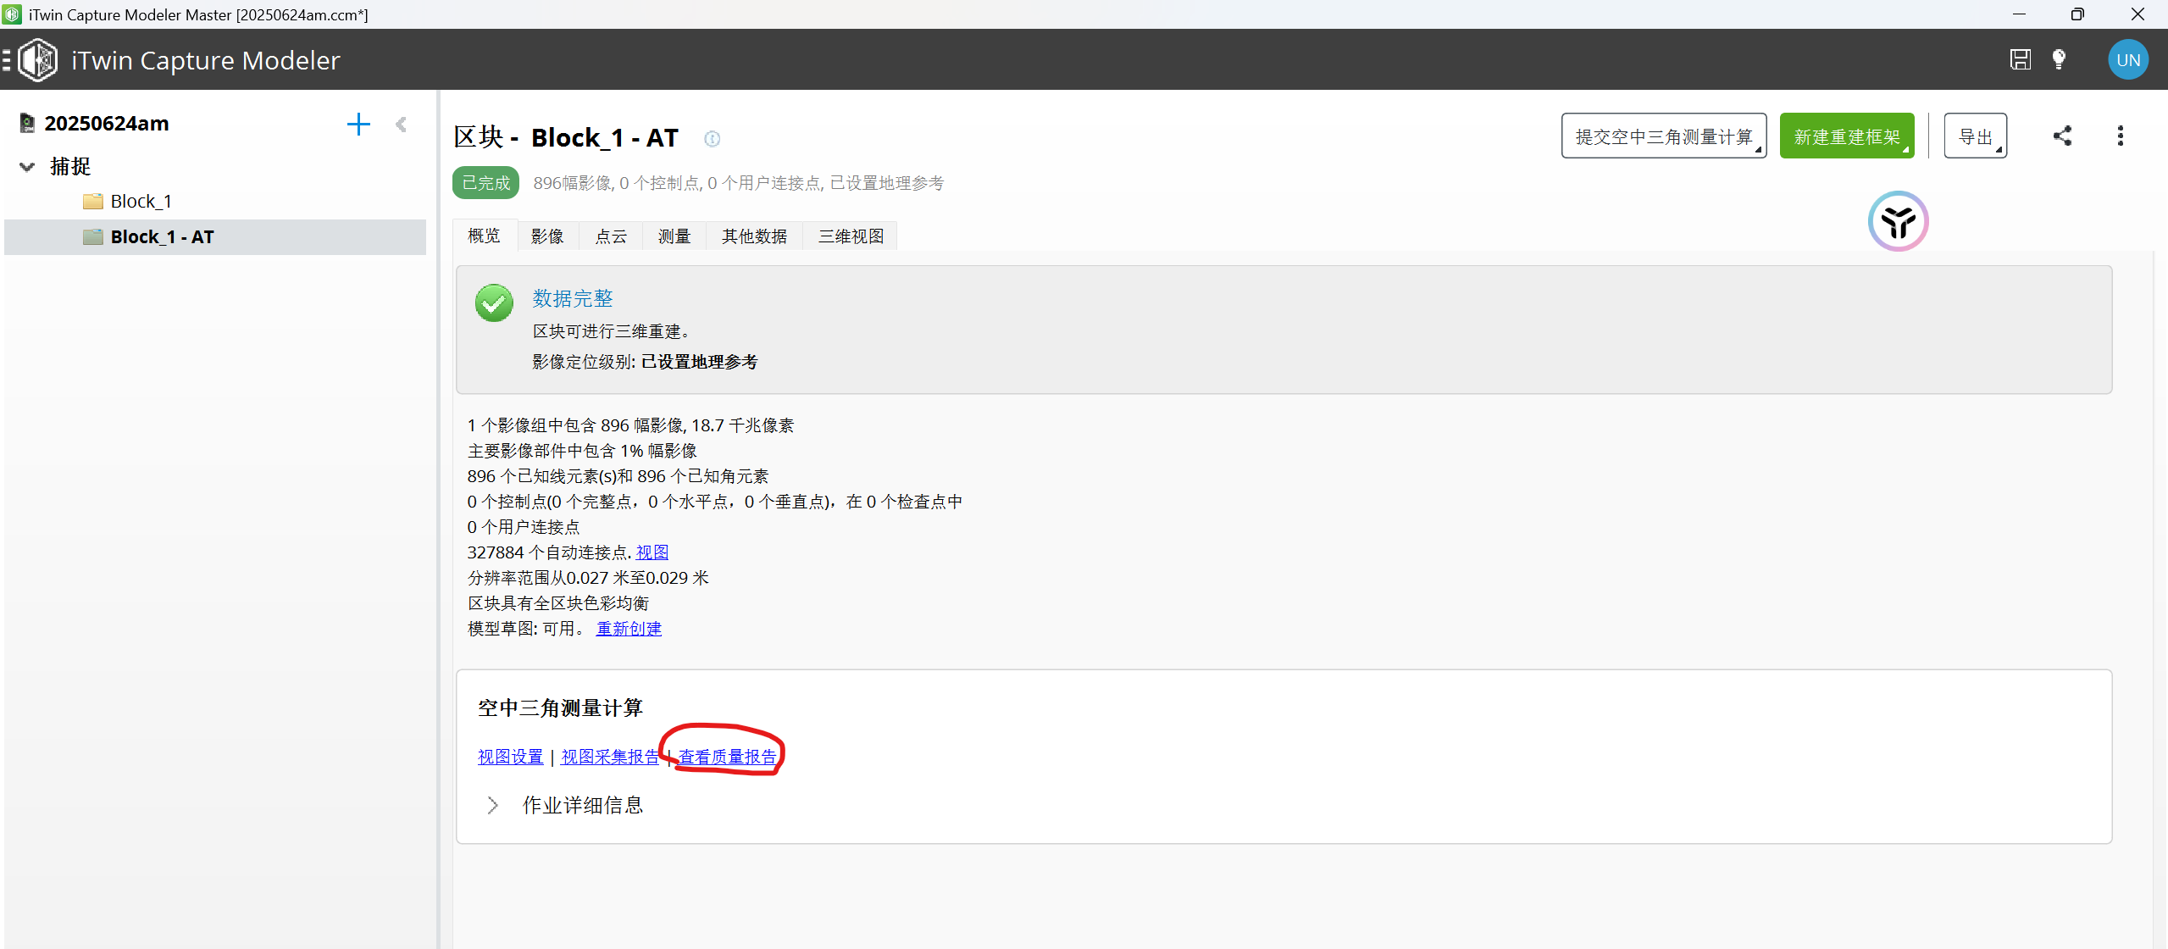
Task: Collapse the 捕捉 tree node
Action: (x=27, y=167)
